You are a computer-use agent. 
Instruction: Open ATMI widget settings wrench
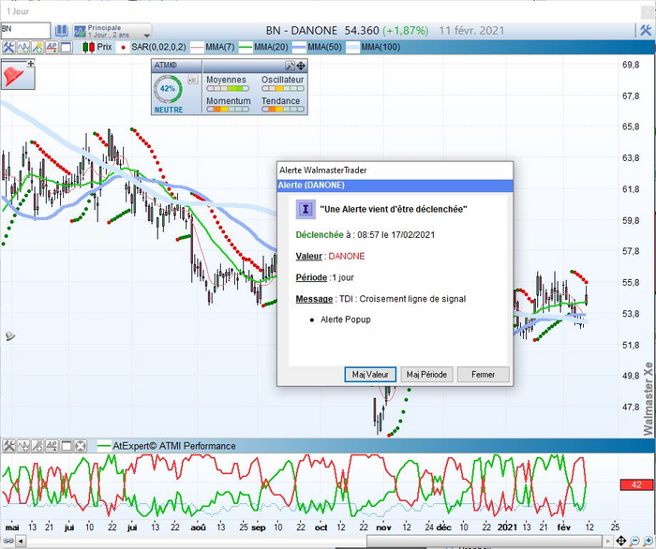pos(290,66)
